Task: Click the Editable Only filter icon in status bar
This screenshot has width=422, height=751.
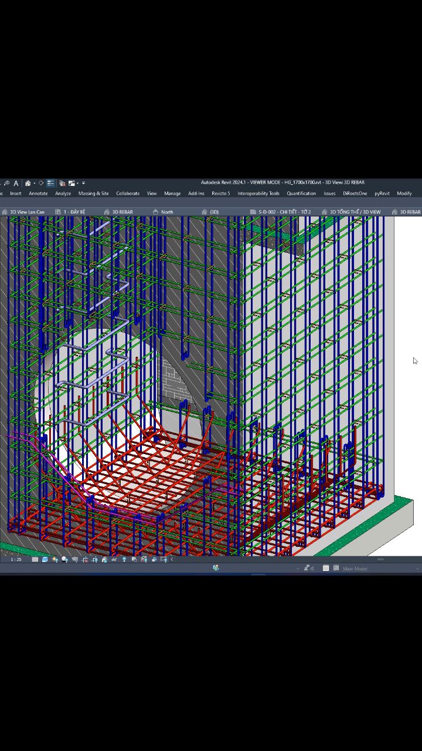Action: (308, 568)
